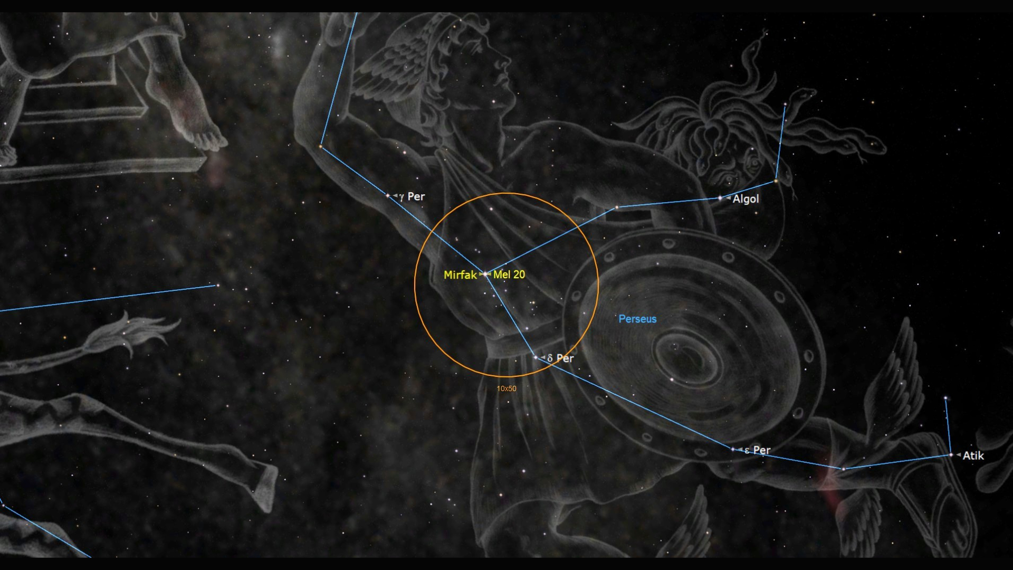Click the arrow marker beside ε Per
This screenshot has width=1013, height=570.
pos(740,450)
